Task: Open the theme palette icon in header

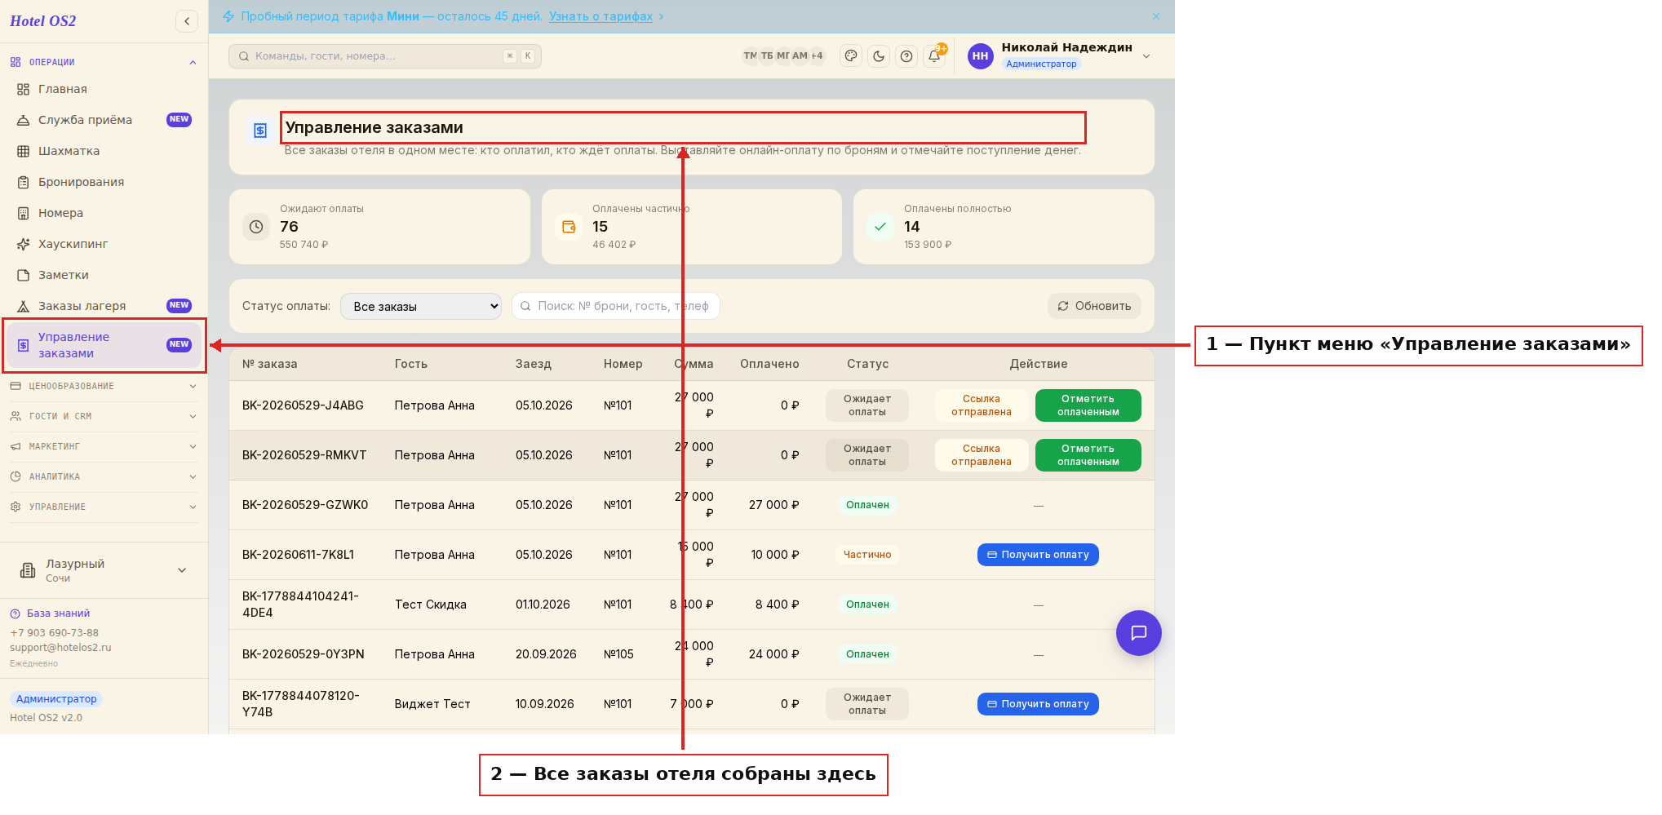Action: [x=851, y=56]
